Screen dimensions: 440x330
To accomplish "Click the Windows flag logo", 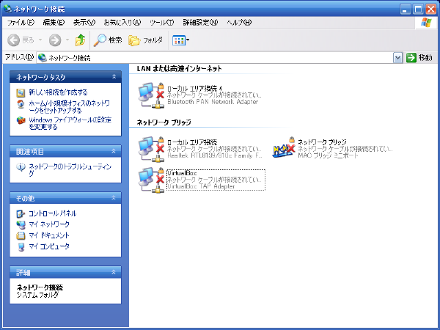I will (x=426, y=23).
